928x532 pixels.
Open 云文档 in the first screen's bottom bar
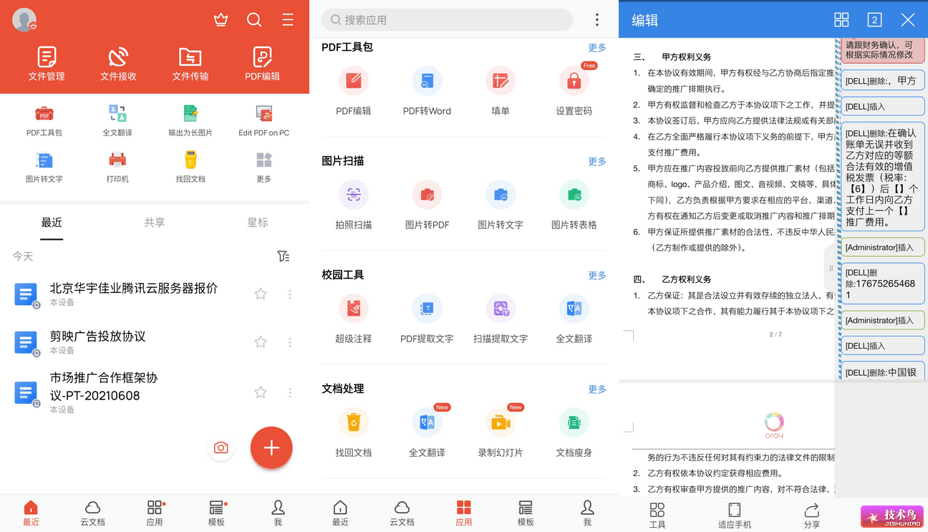tap(92, 513)
